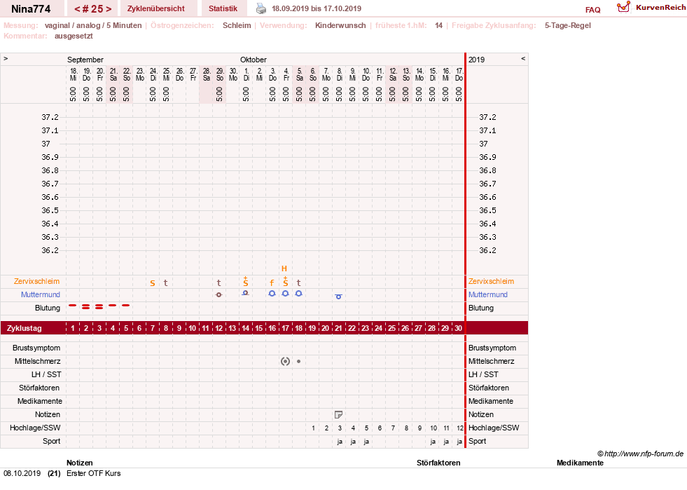Open the Statistik tab

223,8
